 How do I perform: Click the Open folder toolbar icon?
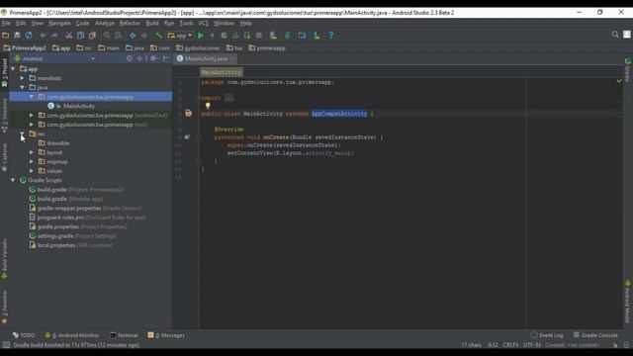click(6, 36)
